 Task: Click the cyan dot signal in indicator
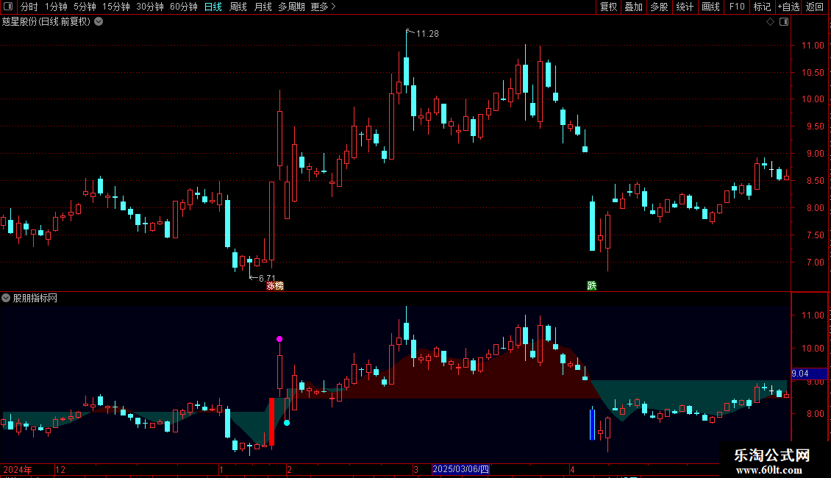(x=287, y=423)
